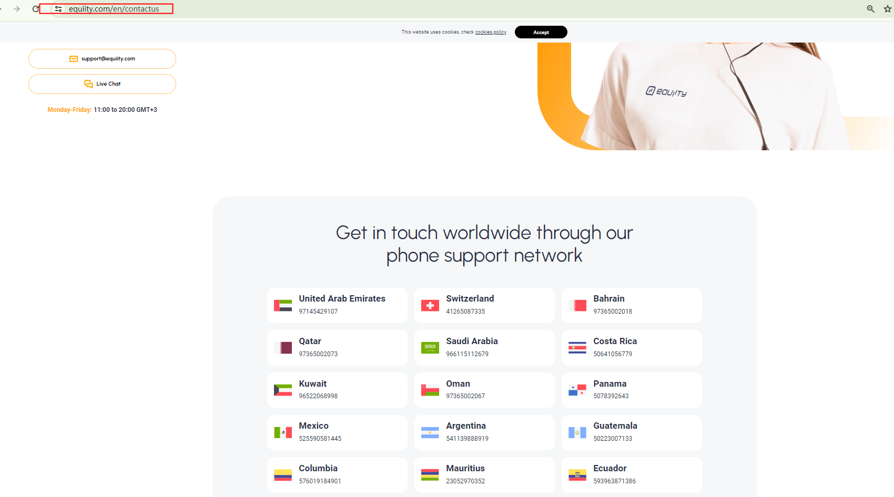Click the Mexico country name
This screenshot has height=497, width=894.
click(x=314, y=426)
